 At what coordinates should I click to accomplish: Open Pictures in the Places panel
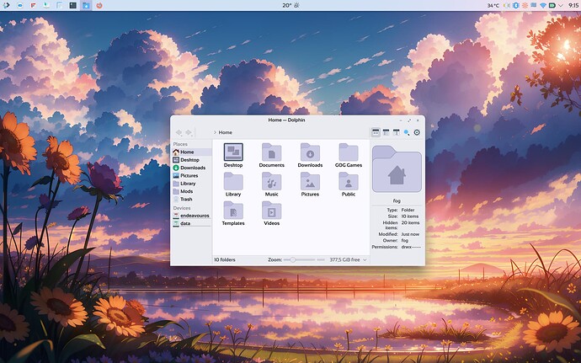(x=192, y=175)
